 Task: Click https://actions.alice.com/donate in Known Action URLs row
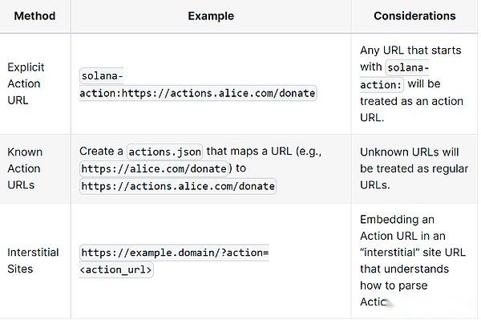[x=178, y=186]
